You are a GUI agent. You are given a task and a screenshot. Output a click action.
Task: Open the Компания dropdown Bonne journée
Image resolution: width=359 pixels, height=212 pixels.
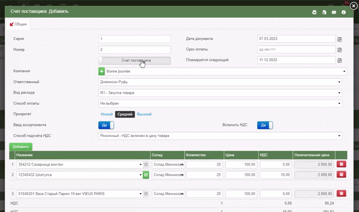click(x=226, y=71)
